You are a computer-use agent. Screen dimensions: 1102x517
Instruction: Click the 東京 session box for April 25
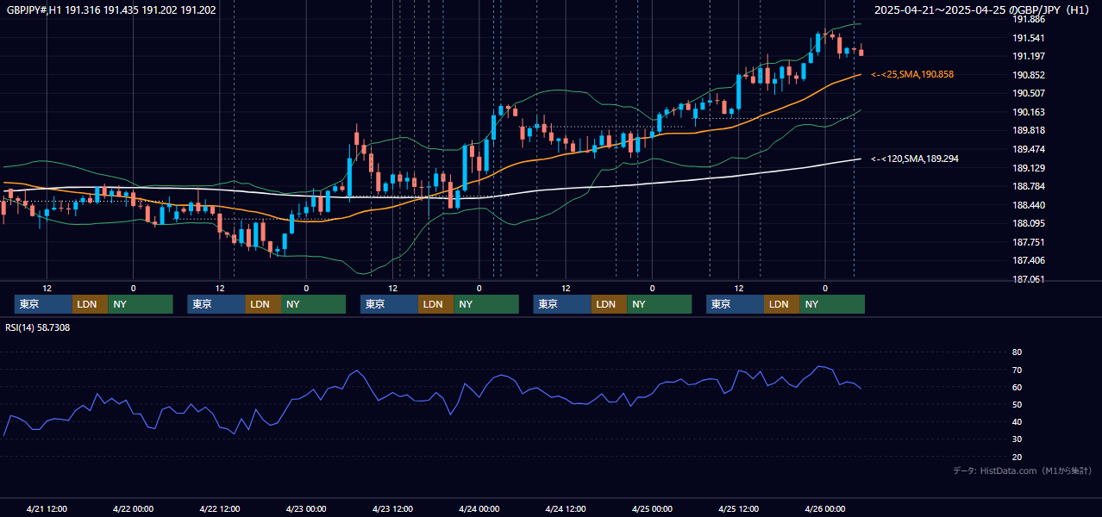[735, 304]
